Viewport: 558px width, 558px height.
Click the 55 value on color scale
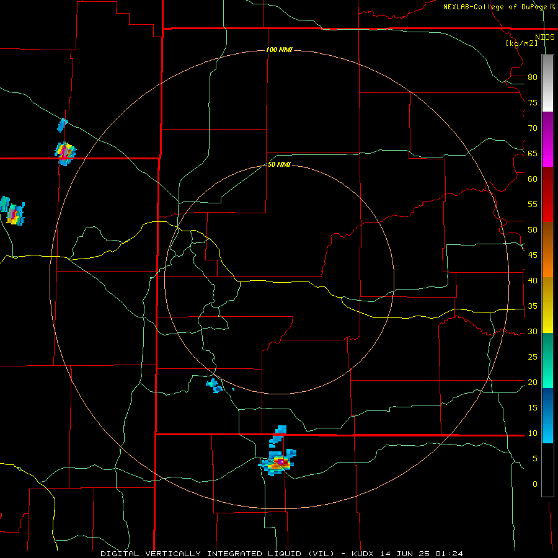533,204
